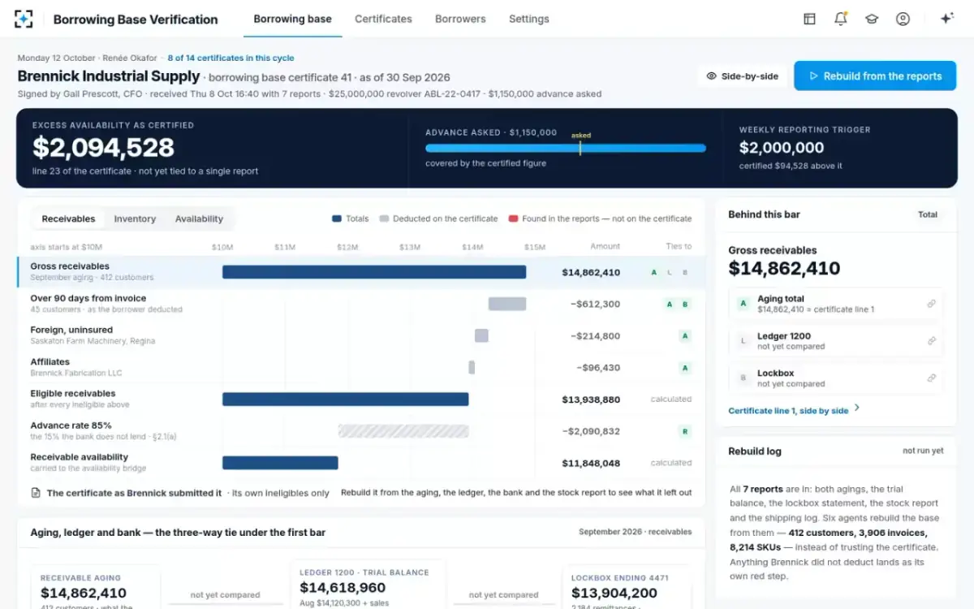Expand chevron after Certificate line 1 link
974x609 pixels.
857,409
